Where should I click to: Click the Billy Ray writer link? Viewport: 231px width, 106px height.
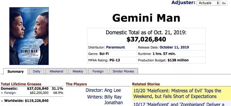[x=113, y=97]
